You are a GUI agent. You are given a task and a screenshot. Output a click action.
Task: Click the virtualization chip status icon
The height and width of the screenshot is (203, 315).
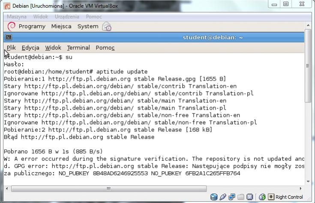click(249, 197)
